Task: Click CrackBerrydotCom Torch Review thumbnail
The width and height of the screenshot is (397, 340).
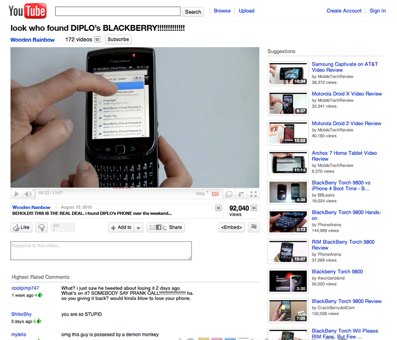Action: [288, 311]
